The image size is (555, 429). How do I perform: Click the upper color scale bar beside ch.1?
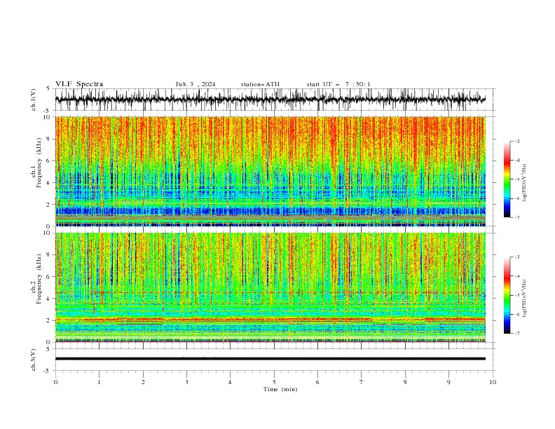(x=507, y=179)
